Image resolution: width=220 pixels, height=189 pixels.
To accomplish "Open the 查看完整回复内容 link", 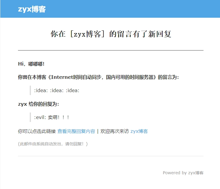I will coord(76,131).
